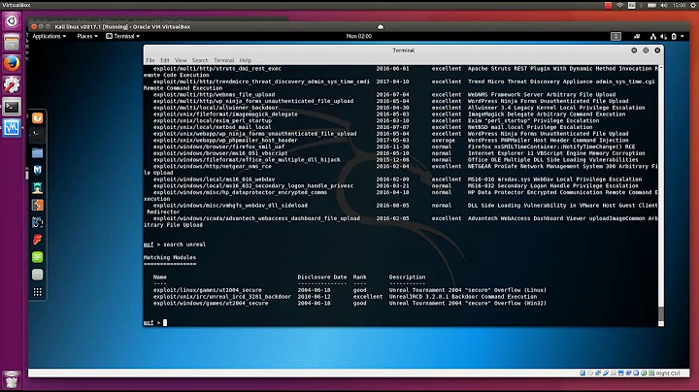
Task: Click the Kali screen recorder tray icon
Action: (637, 37)
